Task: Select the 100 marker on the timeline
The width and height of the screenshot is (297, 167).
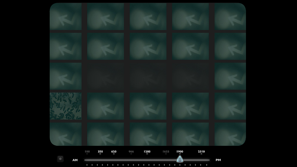Action: pyautogui.click(x=87, y=152)
